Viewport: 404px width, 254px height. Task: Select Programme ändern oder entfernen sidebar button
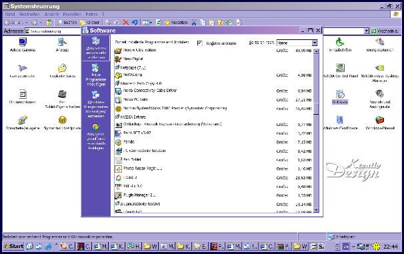[96, 48]
